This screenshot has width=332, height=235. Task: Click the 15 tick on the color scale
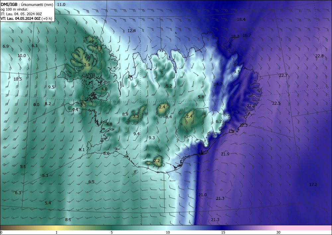pos(223,232)
